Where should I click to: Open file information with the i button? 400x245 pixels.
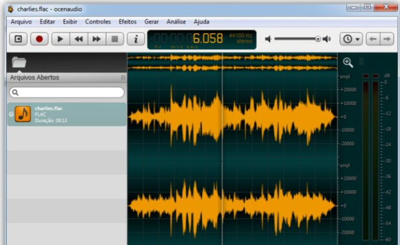coord(136,39)
